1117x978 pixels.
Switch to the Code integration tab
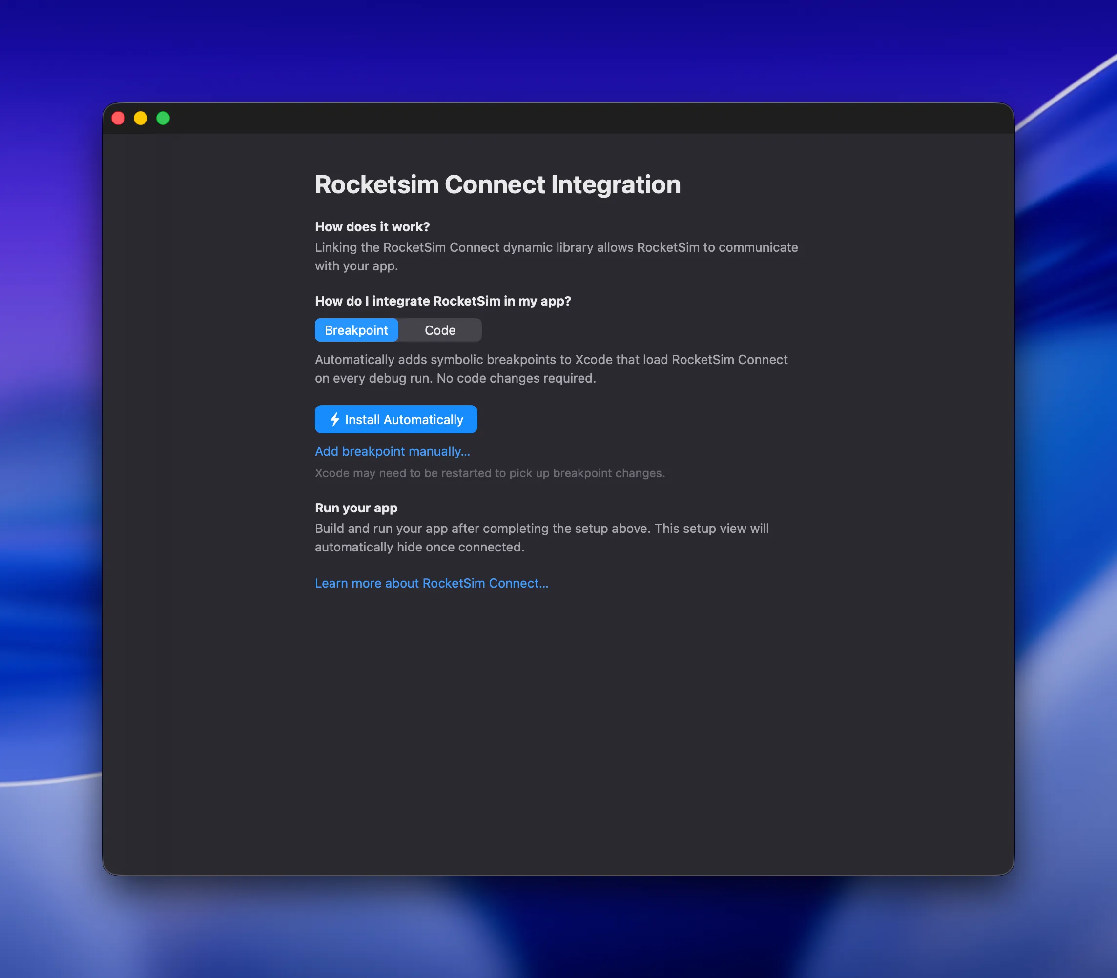440,330
